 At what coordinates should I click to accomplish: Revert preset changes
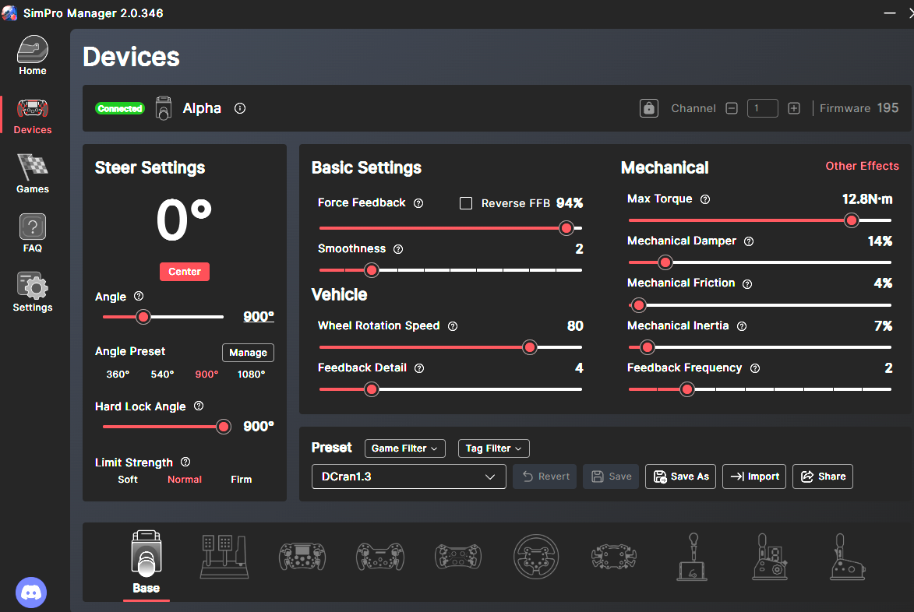coord(545,477)
